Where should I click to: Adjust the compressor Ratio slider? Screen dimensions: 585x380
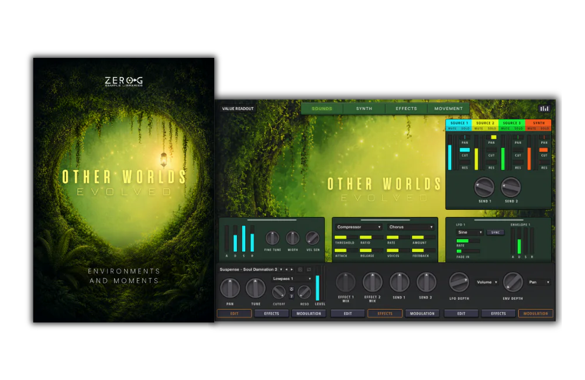pos(371,237)
